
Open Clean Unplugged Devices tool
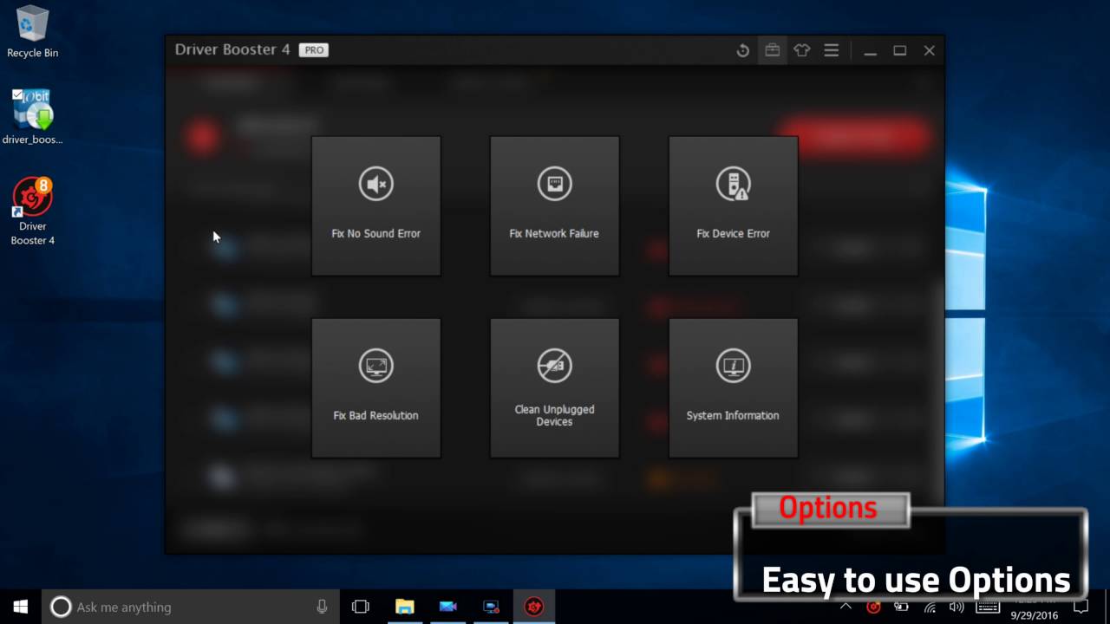(554, 388)
